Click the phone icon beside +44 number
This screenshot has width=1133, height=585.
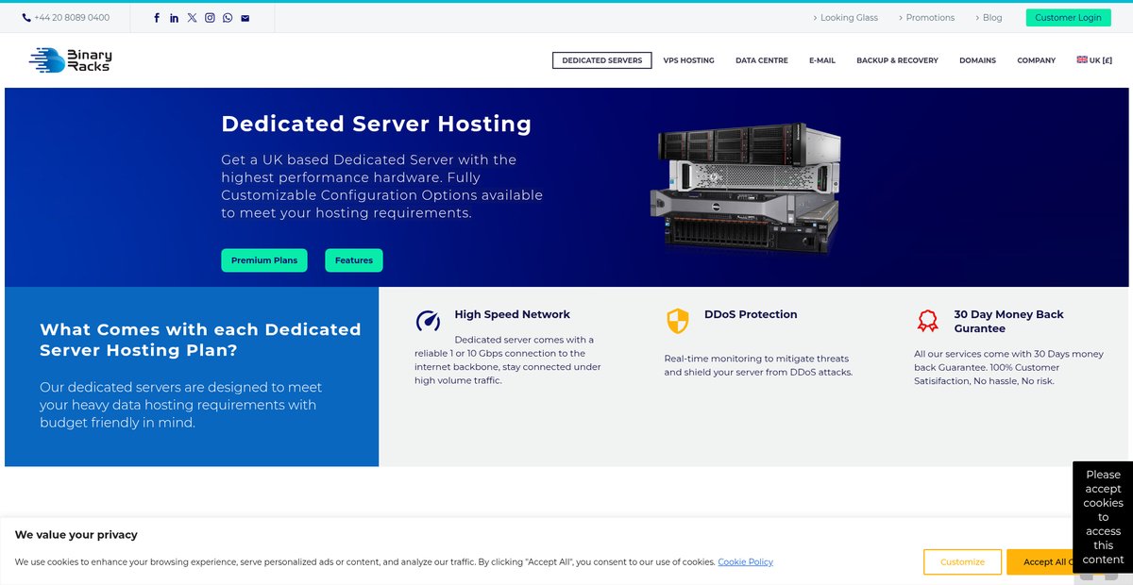[x=26, y=18]
